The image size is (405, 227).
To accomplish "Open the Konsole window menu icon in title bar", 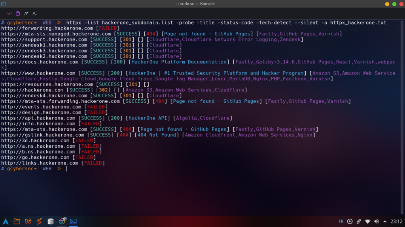I will point(4,4).
